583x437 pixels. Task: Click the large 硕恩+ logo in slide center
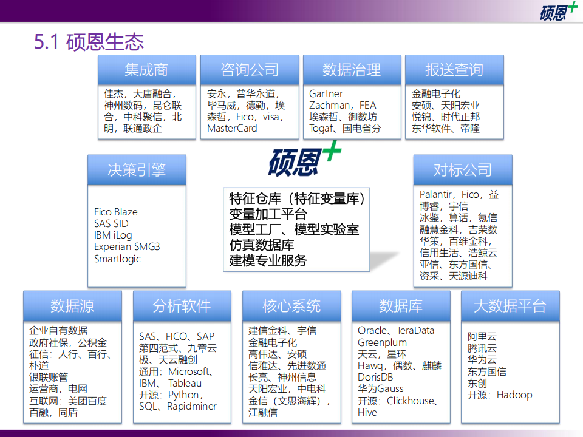(x=305, y=160)
